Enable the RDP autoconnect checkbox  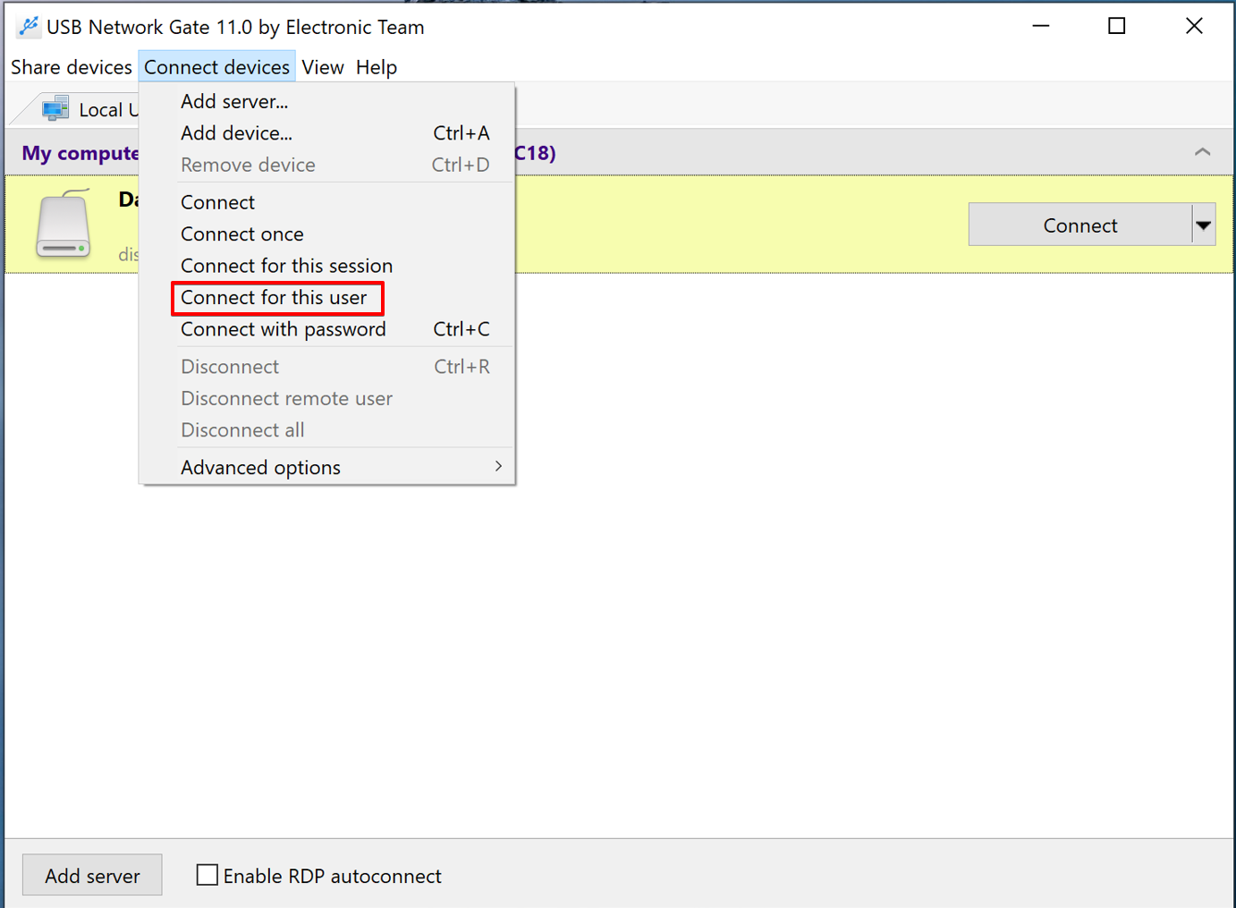coord(207,875)
